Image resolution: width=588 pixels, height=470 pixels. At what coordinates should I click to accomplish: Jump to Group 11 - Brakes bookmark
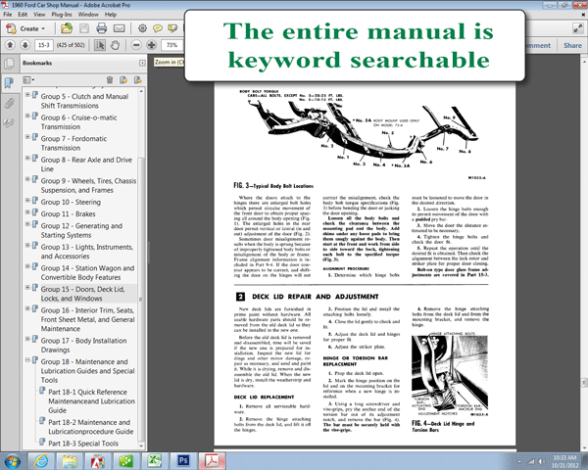click(68, 214)
